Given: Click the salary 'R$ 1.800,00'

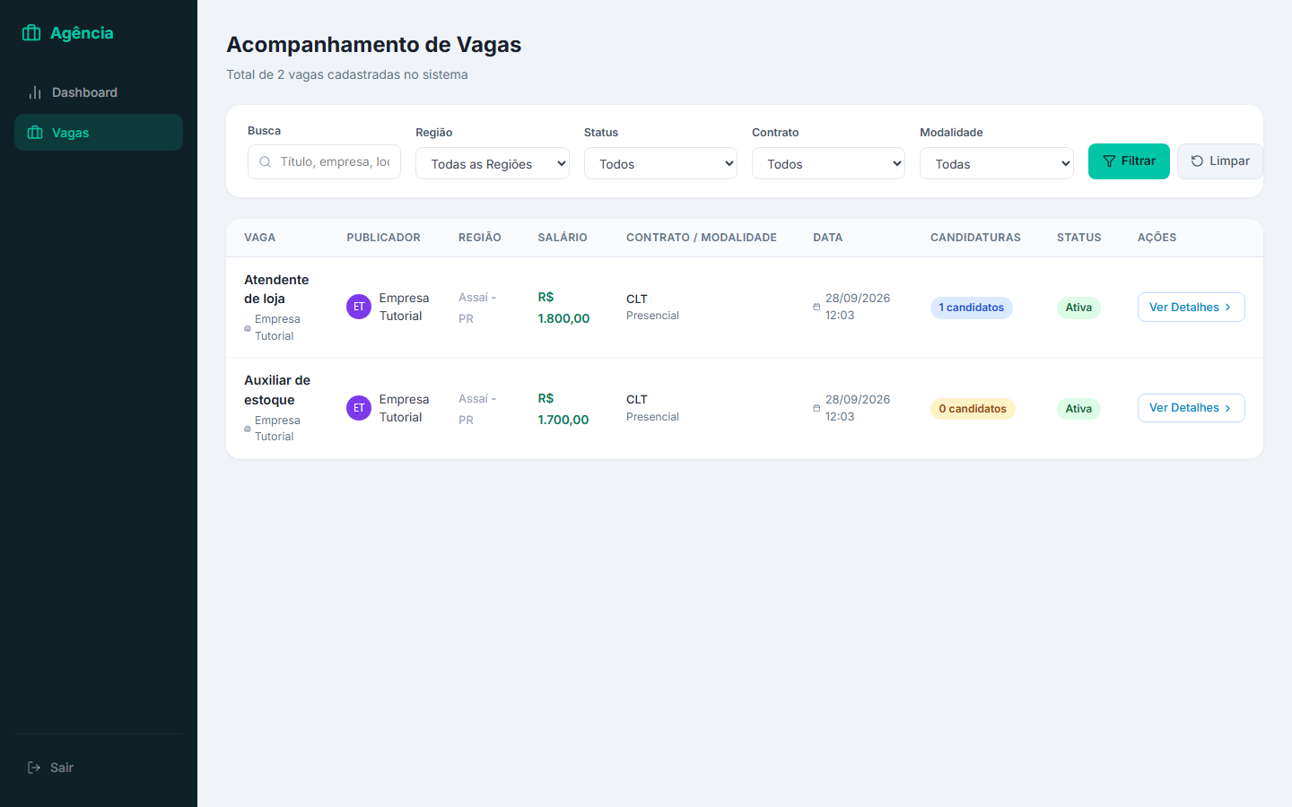Looking at the screenshot, I should (x=563, y=308).
